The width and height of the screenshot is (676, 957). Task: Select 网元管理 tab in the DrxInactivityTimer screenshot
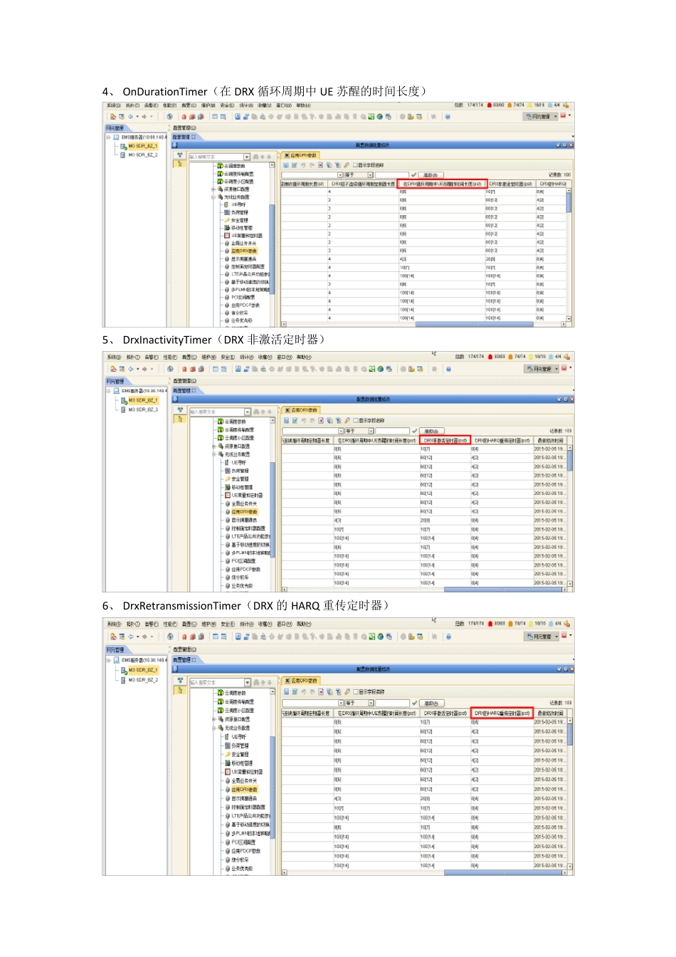click(115, 382)
